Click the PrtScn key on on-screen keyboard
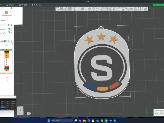This screenshot has width=164, height=123. 3,107
